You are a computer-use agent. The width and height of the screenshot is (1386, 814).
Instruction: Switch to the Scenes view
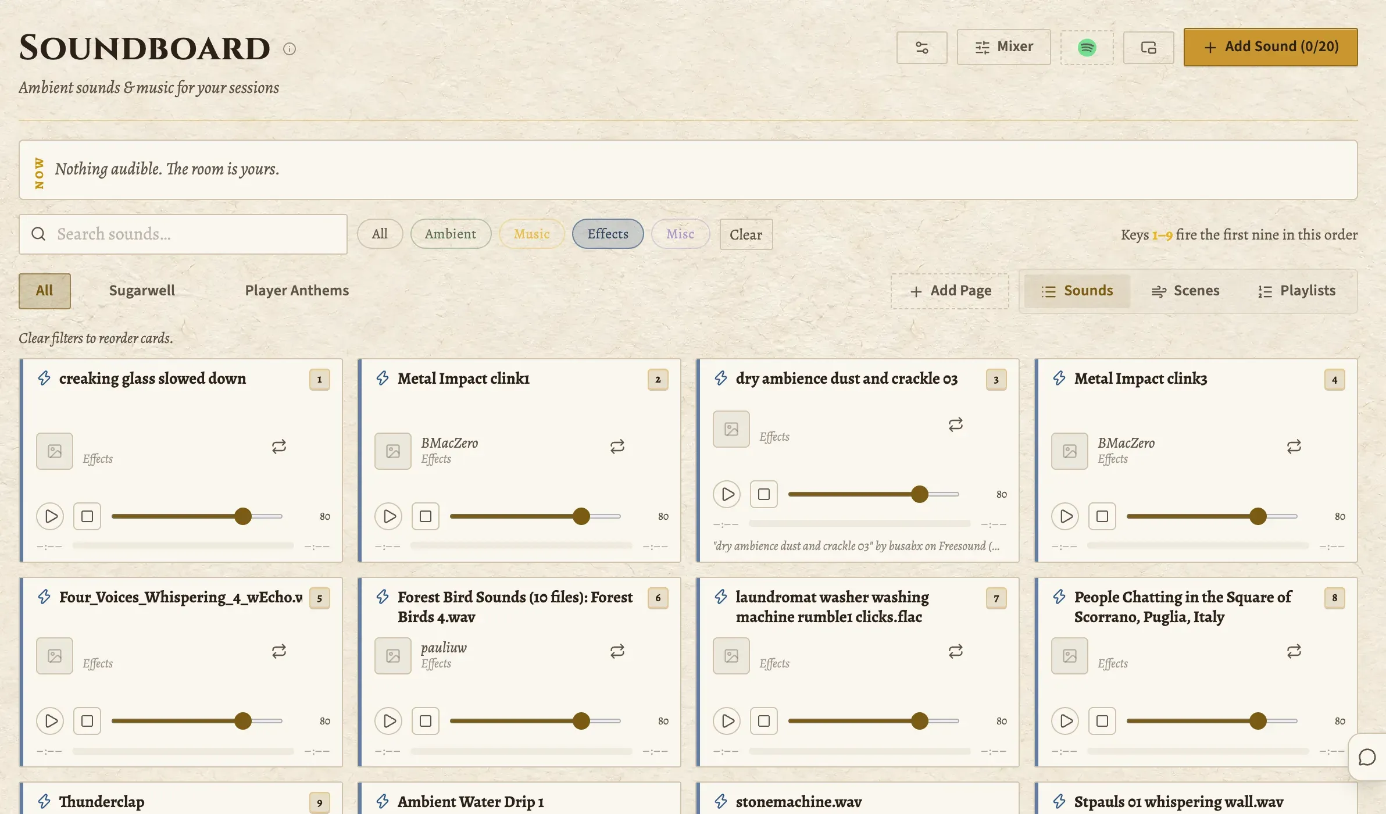click(x=1185, y=291)
